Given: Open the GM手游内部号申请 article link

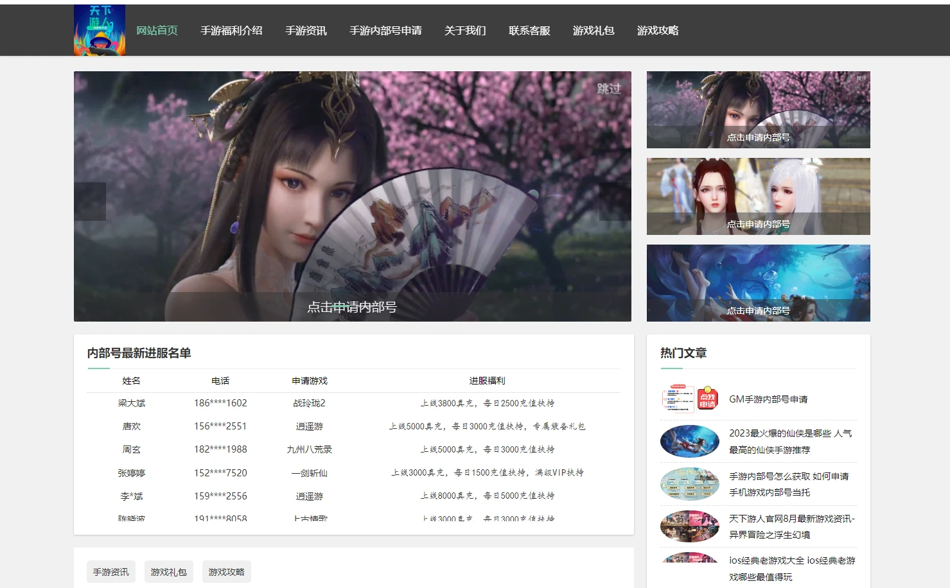Looking at the screenshot, I should tap(768, 399).
